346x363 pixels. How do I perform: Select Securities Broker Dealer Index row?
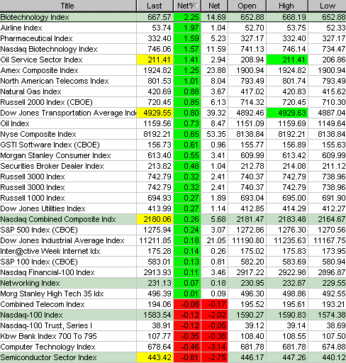pos(173,166)
